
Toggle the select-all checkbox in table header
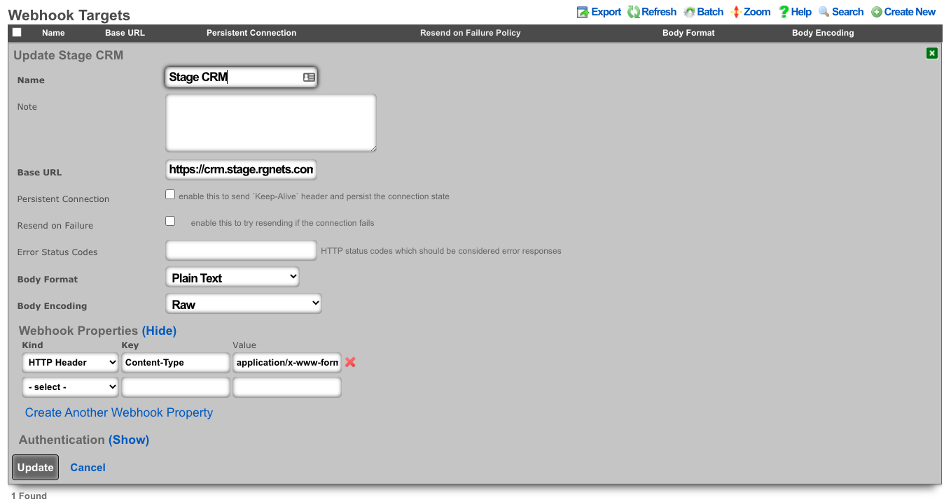[17, 32]
